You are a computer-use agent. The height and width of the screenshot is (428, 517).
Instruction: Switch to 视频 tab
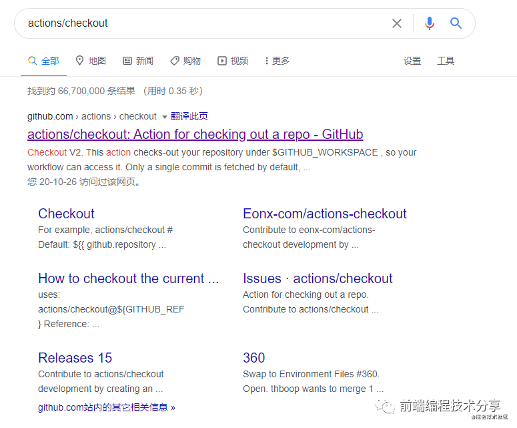pyautogui.click(x=233, y=61)
